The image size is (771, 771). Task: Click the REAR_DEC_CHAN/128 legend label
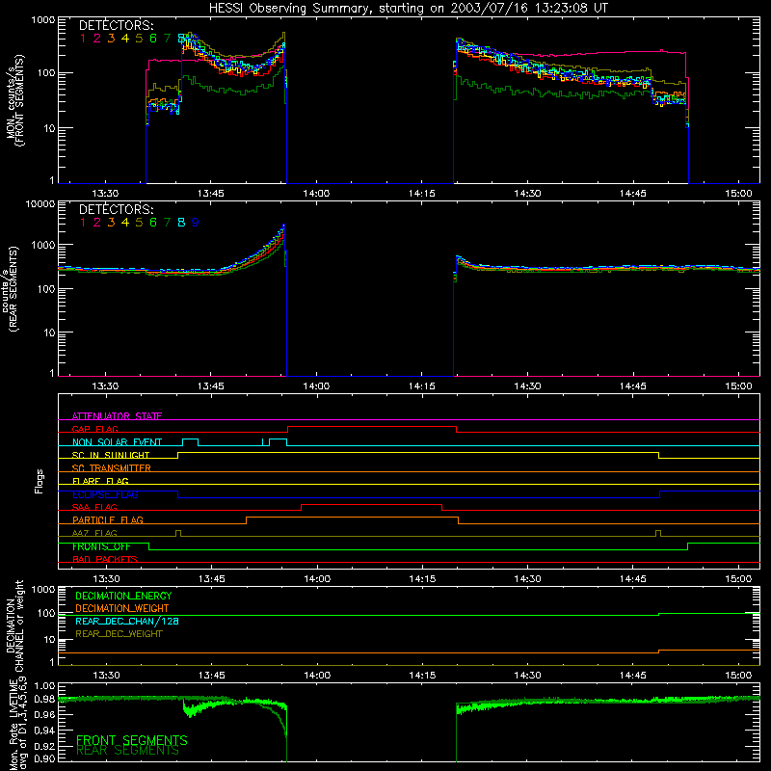tap(127, 621)
